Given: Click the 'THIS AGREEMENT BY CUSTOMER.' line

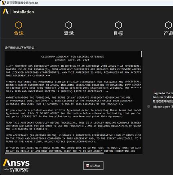Looking at the screenshot, I should (28, 76).
